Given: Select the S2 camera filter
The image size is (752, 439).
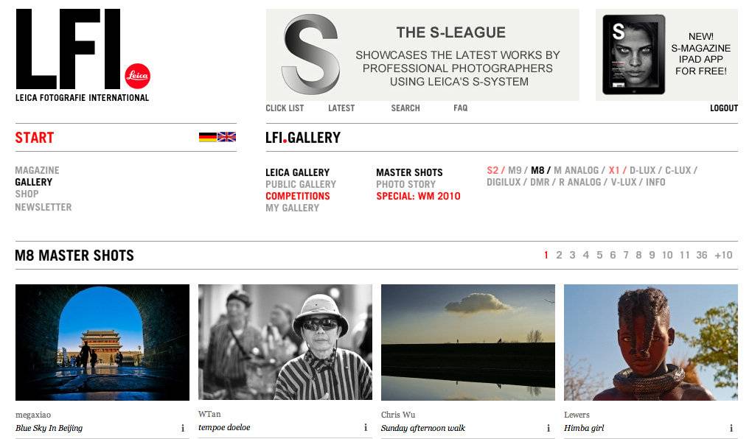Looking at the screenshot, I should [492, 170].
